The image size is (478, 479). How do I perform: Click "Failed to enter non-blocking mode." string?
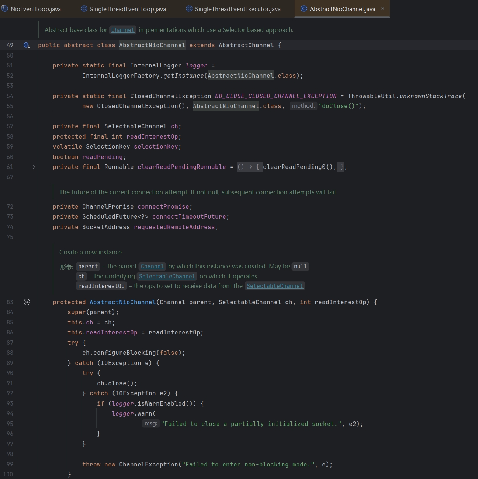[x=248, y=464]
